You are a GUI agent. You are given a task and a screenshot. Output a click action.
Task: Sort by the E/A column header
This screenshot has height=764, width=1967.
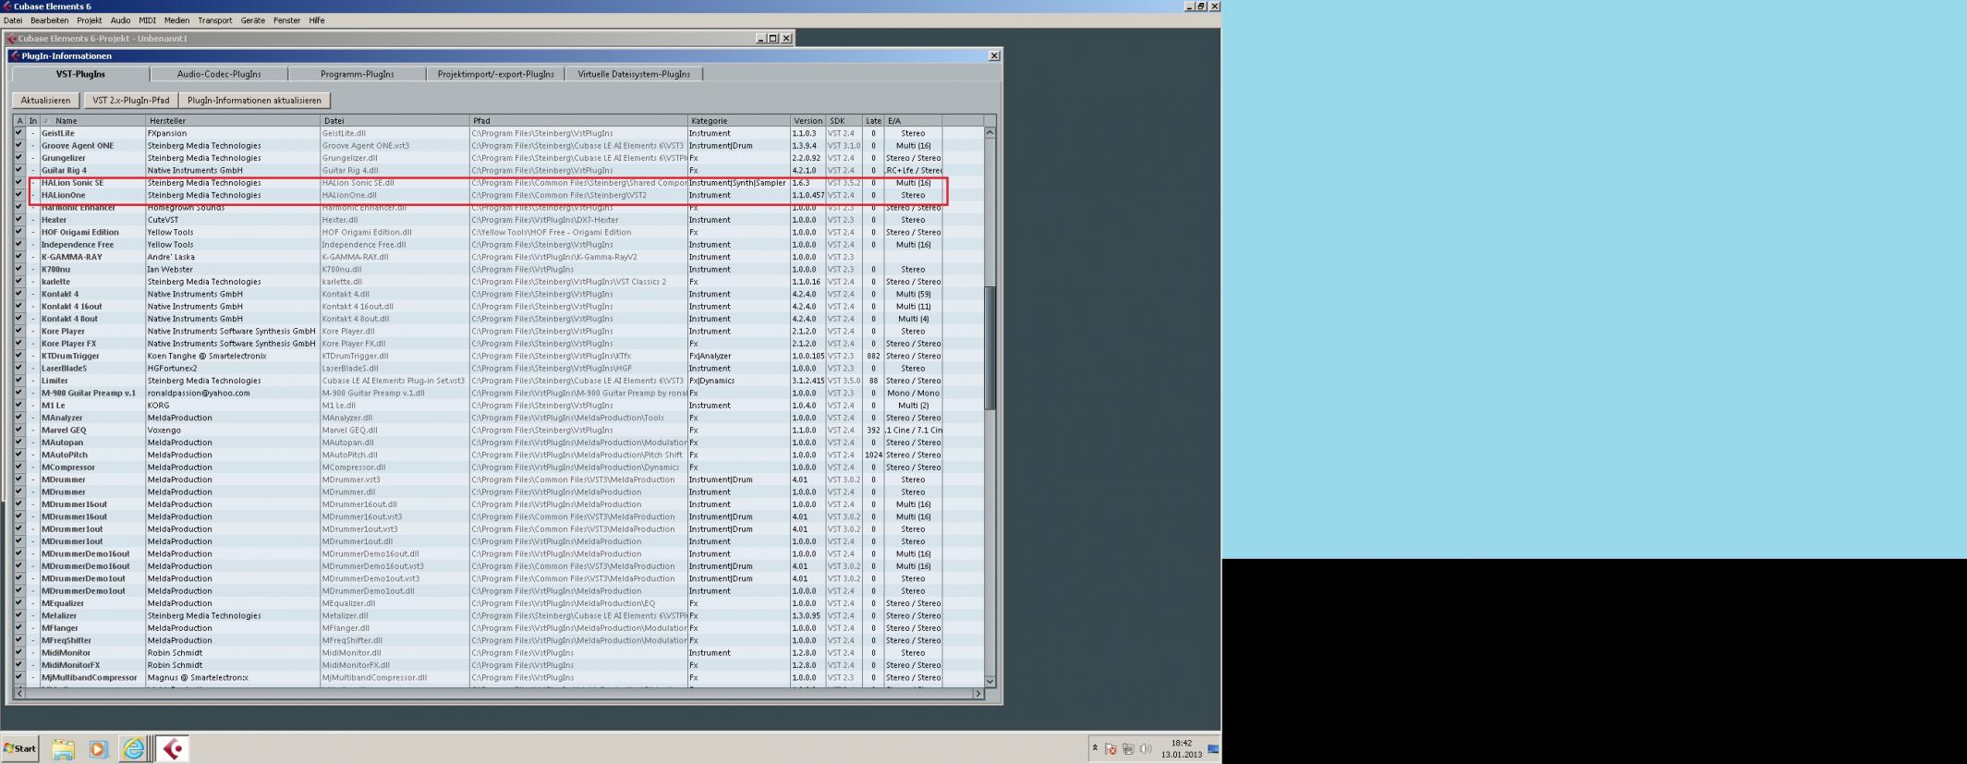(913, 121)
